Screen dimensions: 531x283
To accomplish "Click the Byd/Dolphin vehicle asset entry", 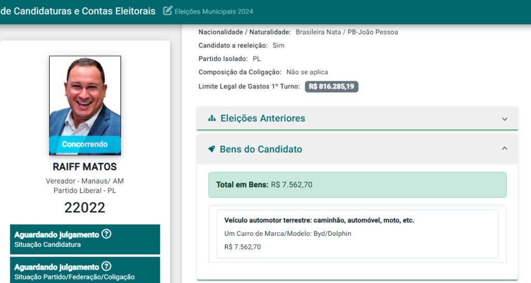I will (353, 234).
